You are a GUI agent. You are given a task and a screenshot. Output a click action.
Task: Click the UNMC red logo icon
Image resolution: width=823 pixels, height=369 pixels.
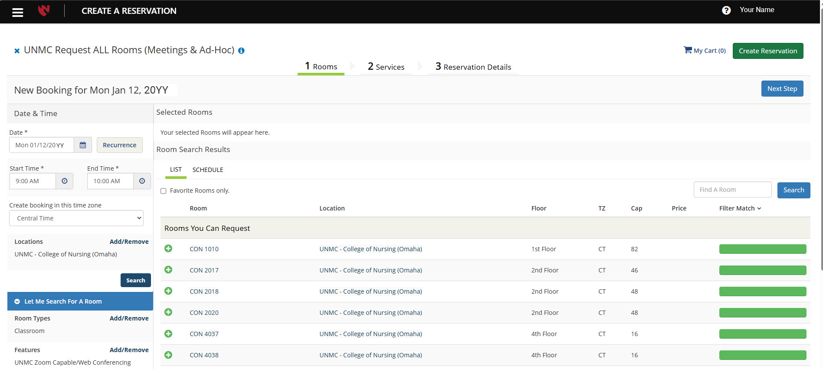click(44, 10)
